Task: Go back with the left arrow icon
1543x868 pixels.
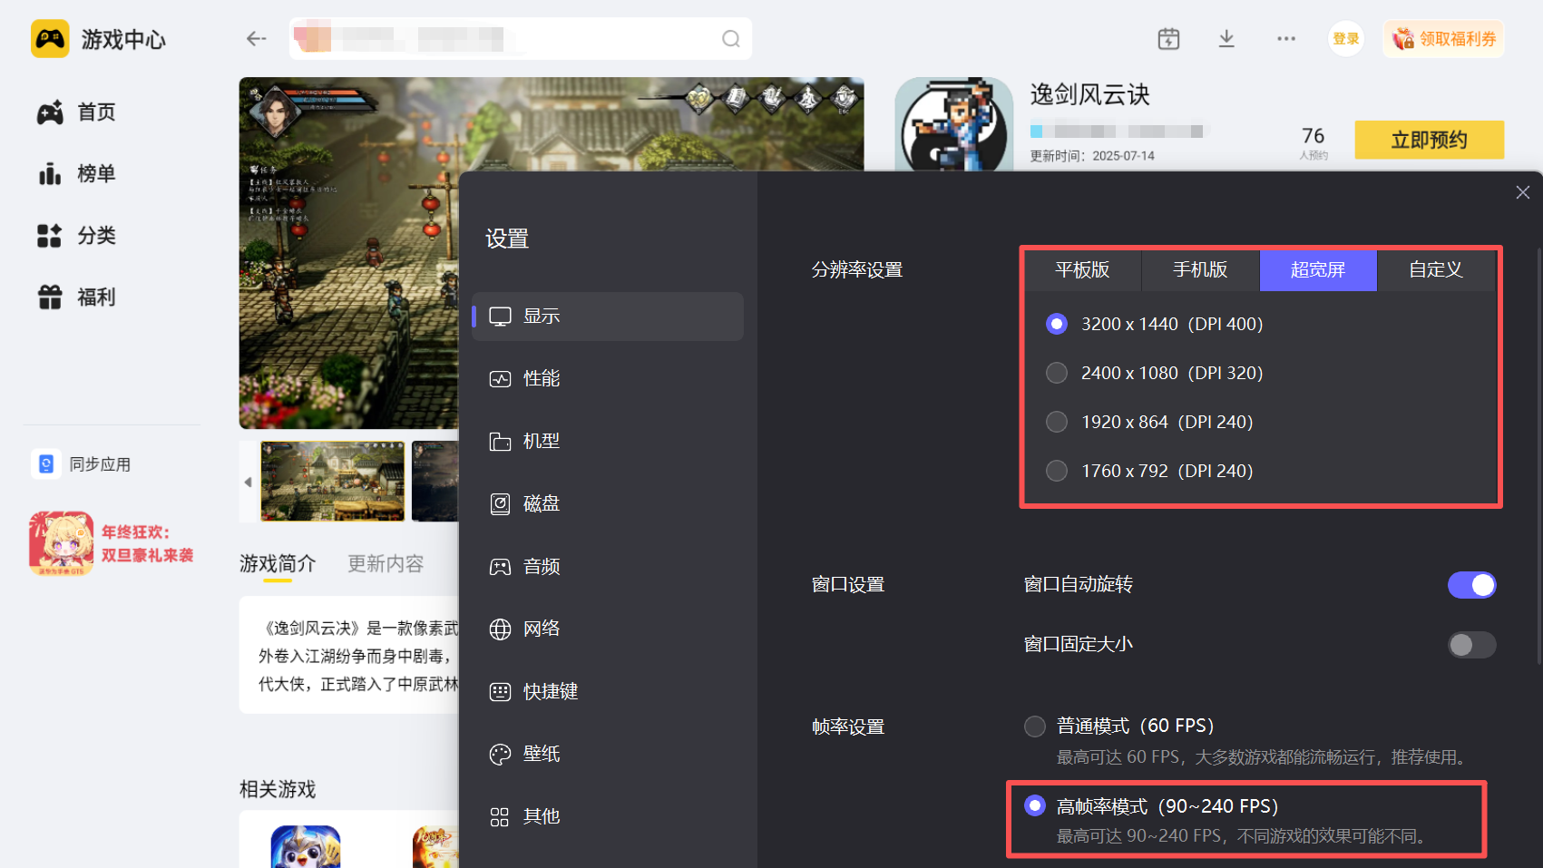Action: click(x=257, y=38)
